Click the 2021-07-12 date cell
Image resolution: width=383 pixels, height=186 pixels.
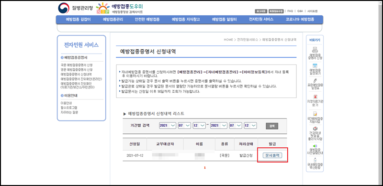(x=135, y=156)
